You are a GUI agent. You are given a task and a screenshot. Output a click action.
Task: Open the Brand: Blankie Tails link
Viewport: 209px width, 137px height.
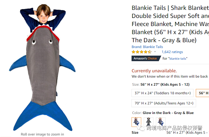coord(147,47)
